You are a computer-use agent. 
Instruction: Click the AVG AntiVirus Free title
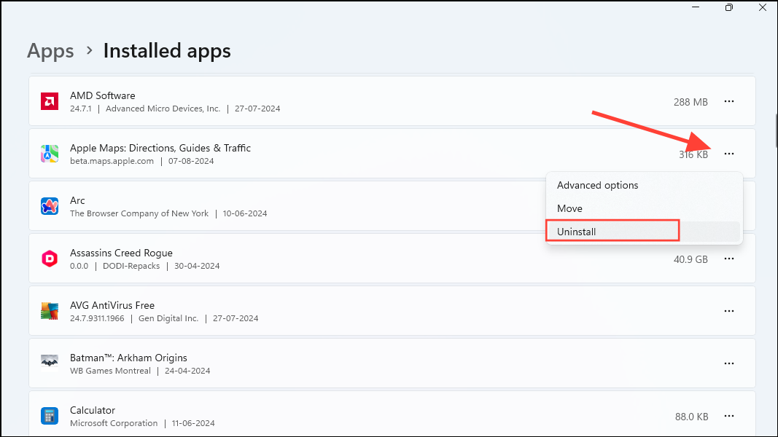[112, 306]
